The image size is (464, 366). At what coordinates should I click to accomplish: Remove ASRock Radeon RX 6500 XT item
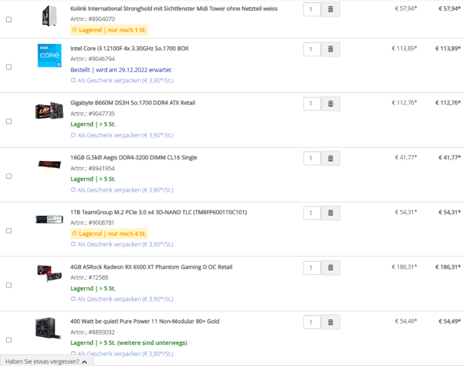click(x=330, y=268)
